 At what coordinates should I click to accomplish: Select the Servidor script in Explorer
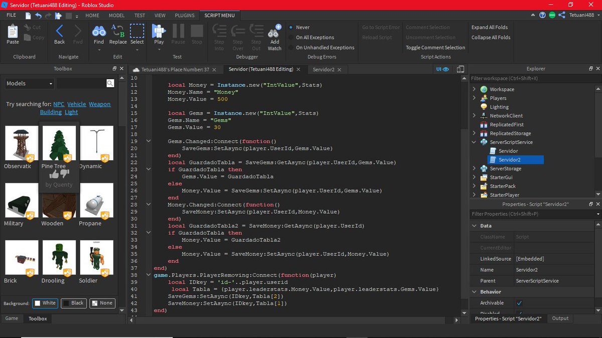(508, 151)
